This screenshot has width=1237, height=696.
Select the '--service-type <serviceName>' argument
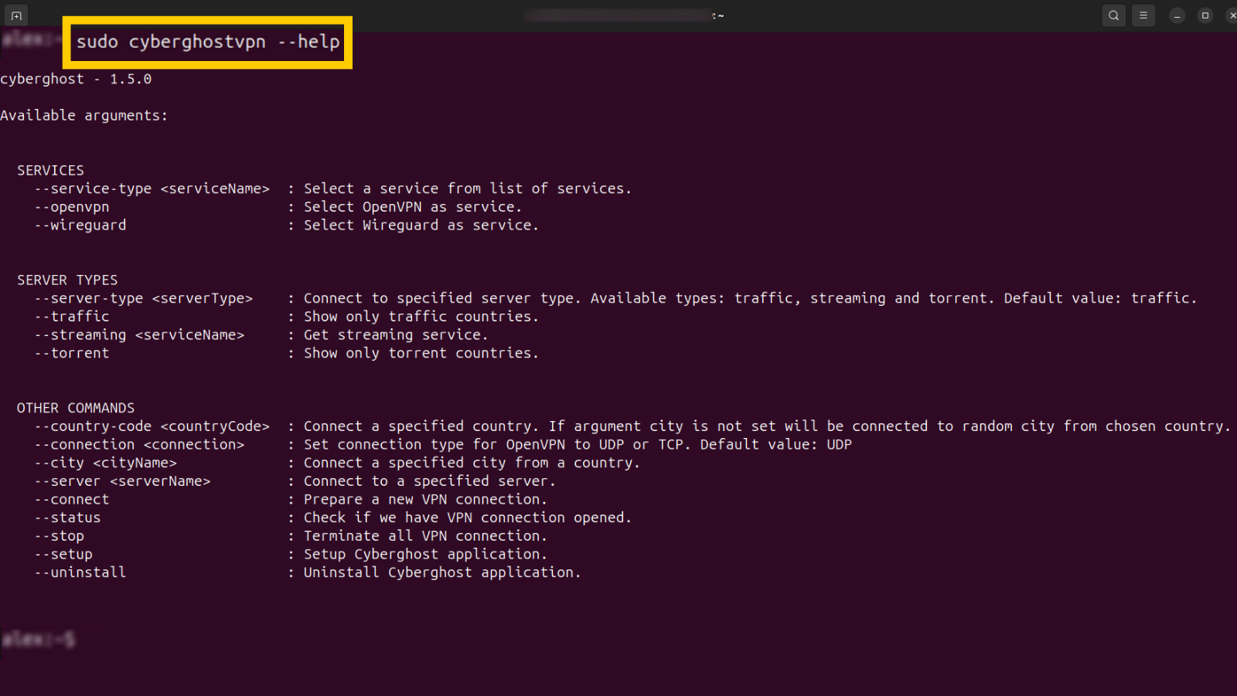pos(152,188)
